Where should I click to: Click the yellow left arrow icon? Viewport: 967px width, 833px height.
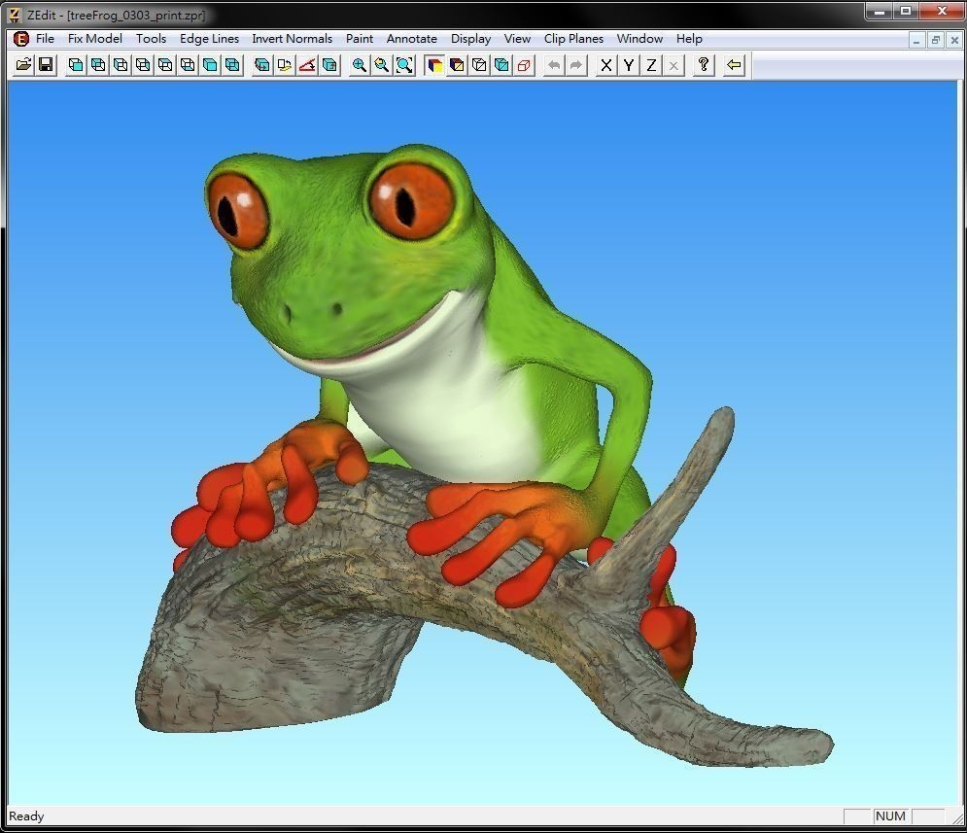pyautogui.click(x=734, y=65)
